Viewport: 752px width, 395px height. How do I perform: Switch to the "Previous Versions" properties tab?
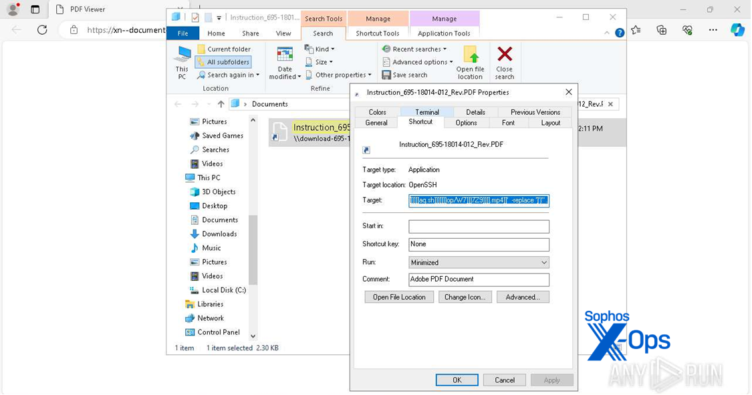pos(535,111)
